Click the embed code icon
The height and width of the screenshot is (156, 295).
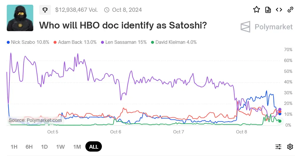pos(279,10)
